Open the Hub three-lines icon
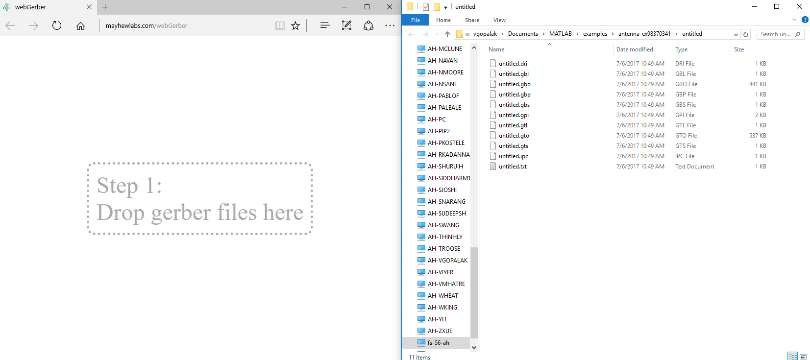 (325, 25)
